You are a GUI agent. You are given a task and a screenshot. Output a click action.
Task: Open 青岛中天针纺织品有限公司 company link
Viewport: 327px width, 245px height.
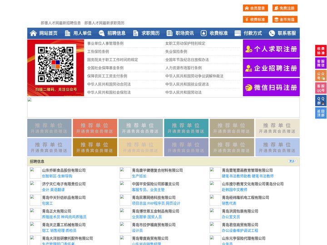64,197
